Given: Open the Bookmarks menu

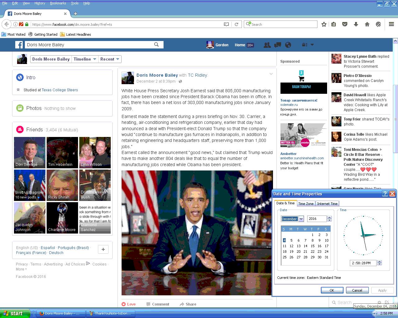Looking at the screenshot, I should (x=58, y=3).
